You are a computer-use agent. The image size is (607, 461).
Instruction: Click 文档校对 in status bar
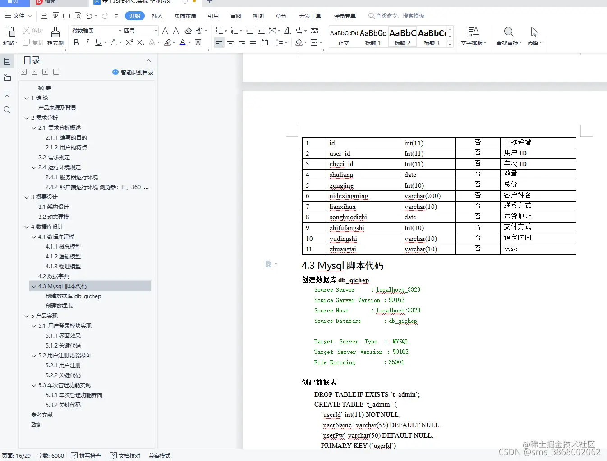(x=125, y=456)
